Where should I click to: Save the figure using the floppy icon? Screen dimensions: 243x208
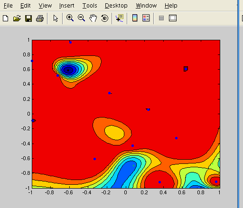point(28,18)
